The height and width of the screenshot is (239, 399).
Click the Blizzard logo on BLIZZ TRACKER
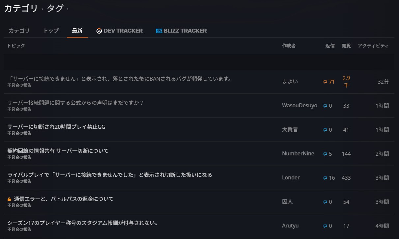point(159,31)
